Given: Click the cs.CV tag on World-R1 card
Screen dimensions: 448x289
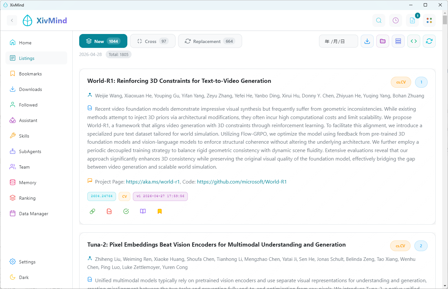Looking at the screenshot, I should click(x=401, y=82).
